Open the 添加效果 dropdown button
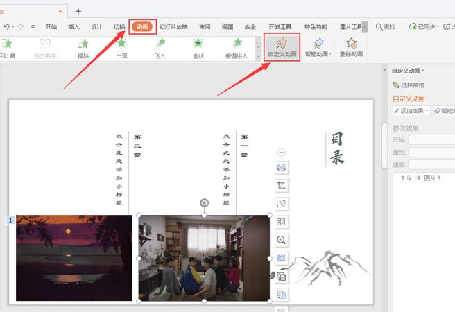This screenshot has width=455, height=312. click(411, 111)
